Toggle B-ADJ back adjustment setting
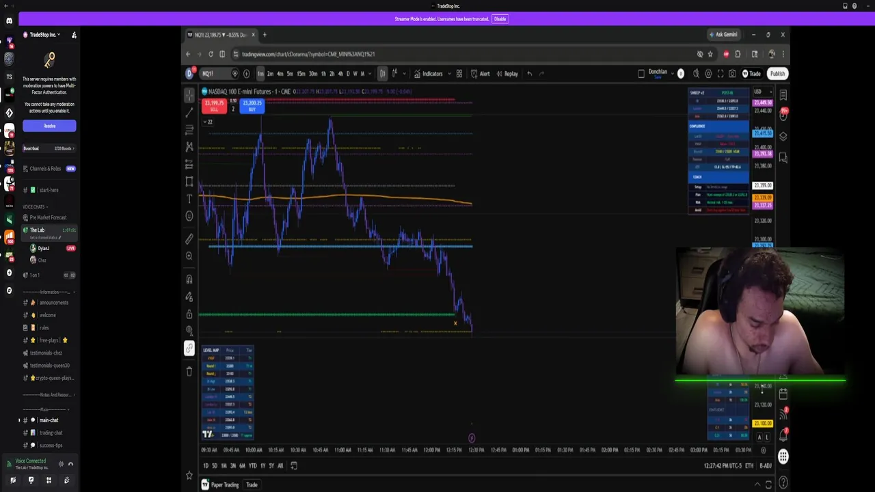This screenshot has height=492, width=875. click(765, 466)
